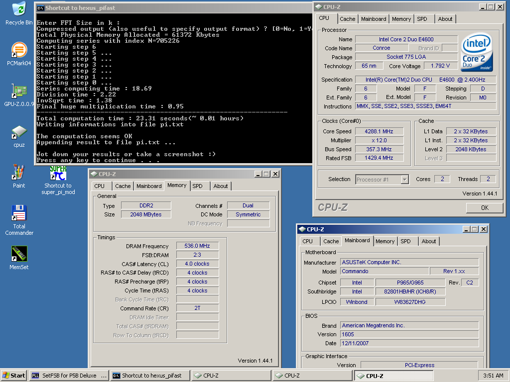
Task: Open Memory tab in the mainboard CPU-Z window
Action: pos(385,241)
